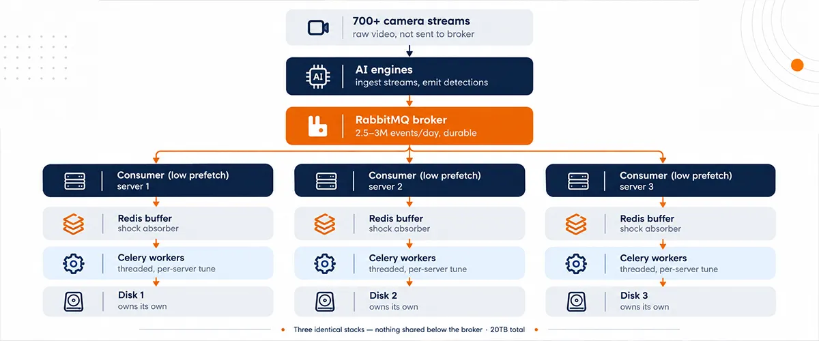819x341 pixels.
Task: Click 'shock absorber' in the server 3 stack
Action: (x=650, y=229)
